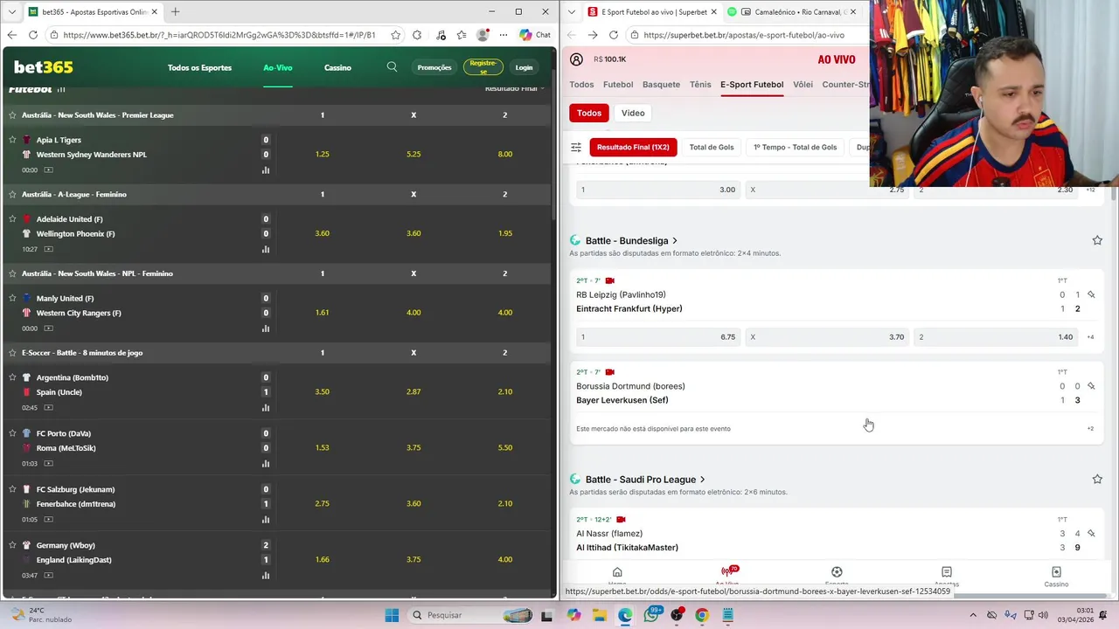Open stats chart for FC Porto vs Roma
The width and height of the screenshot is (1119, 629).
point(266,463)
